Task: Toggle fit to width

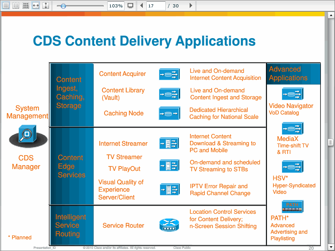Action: 36,6
